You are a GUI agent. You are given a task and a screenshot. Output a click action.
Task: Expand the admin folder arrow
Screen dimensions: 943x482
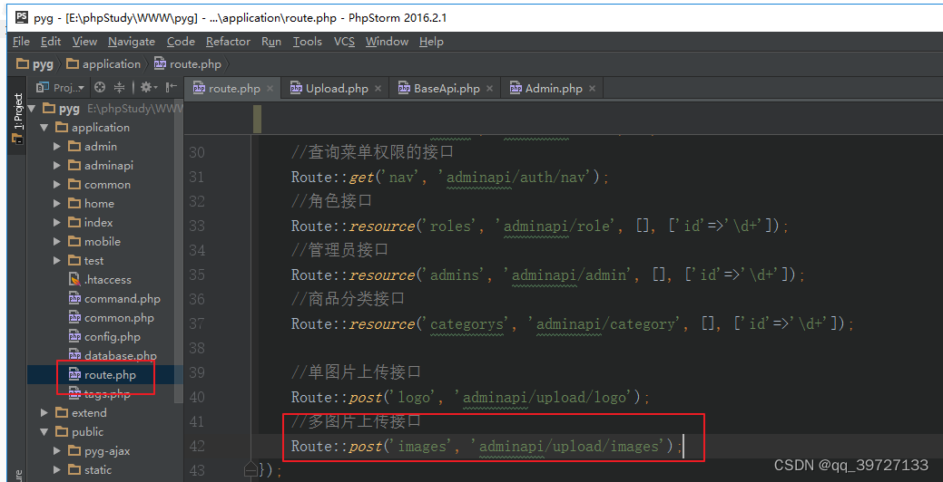(x=57, y=147)
